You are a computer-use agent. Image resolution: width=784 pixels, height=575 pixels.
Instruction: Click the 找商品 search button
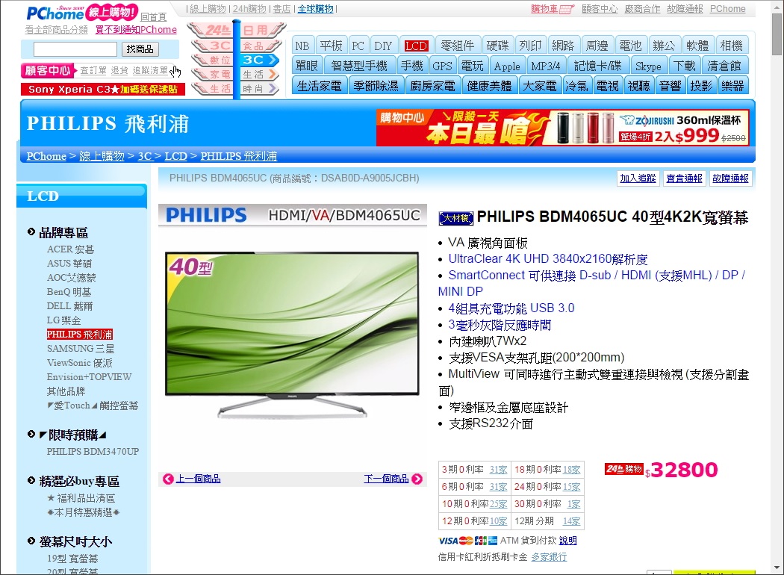tap(140, 49)
